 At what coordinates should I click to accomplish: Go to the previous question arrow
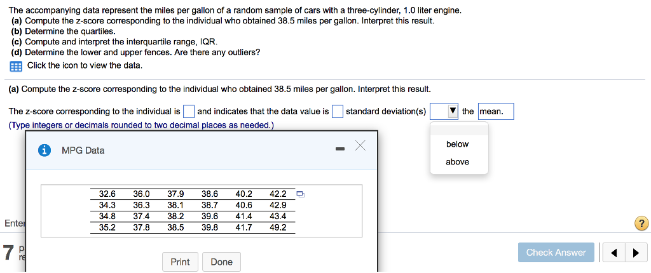613,253
